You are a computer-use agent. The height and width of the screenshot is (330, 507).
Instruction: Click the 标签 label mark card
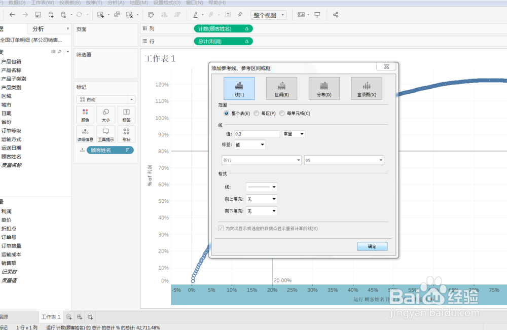pyautogui.click(x=126, y=115)
